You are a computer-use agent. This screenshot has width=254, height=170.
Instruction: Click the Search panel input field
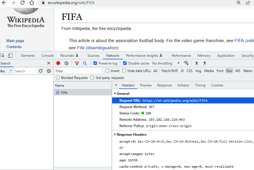[25, 71]
